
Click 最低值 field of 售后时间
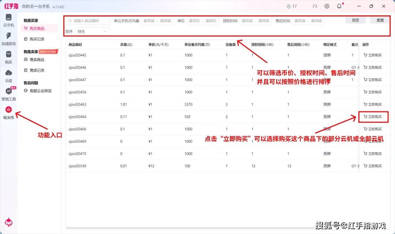click(300, 20)
